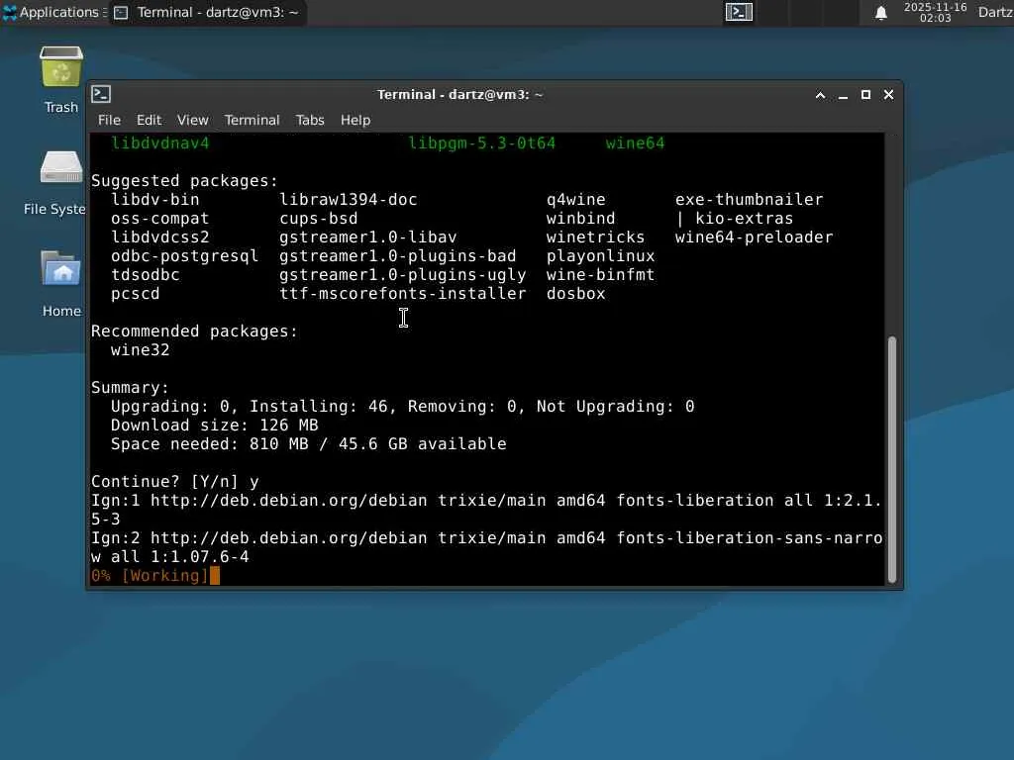Click the '0% [Working]' progress text
The width and height of the screenshot is (1014, 760).
150,576
